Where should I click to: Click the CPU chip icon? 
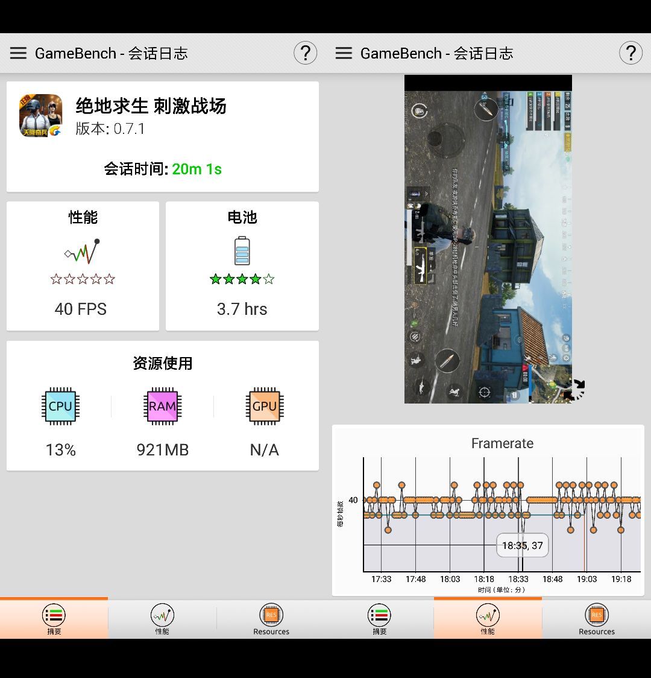click(60, 406)
